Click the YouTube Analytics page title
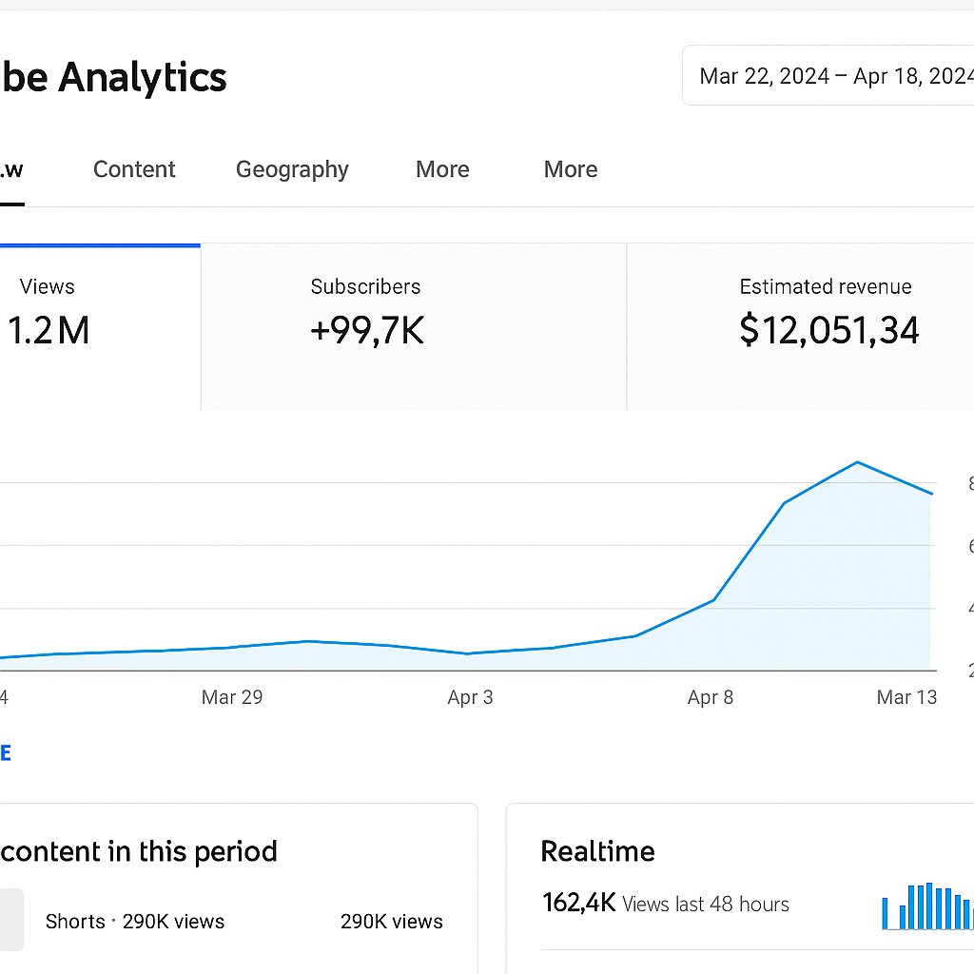Image resolution: width=974 pixels, height=974 pixels. pos(114,77)
